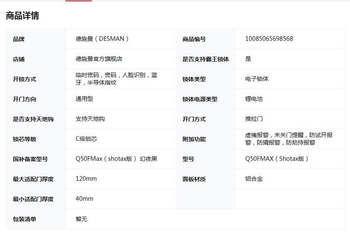Image resolution: width=350 pixels, height=232 pixels.
Task: Click the value 40mm
Action: pos(84,199)
